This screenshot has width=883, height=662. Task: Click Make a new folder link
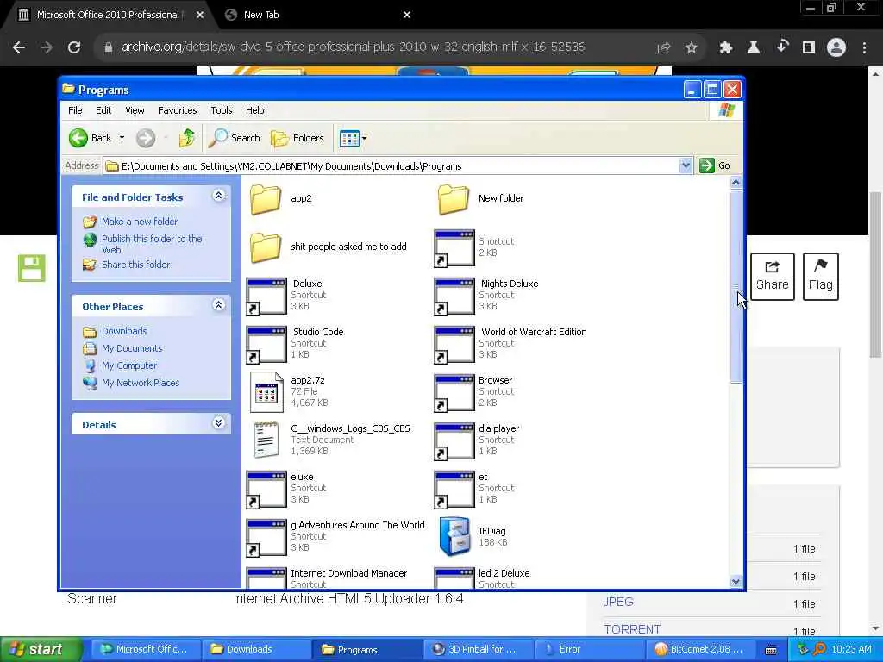[139, 222]
